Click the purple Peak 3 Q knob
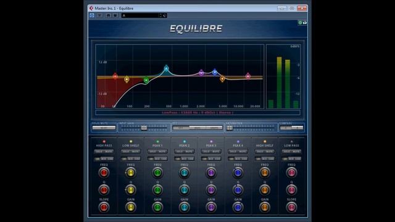 [211, 190]
